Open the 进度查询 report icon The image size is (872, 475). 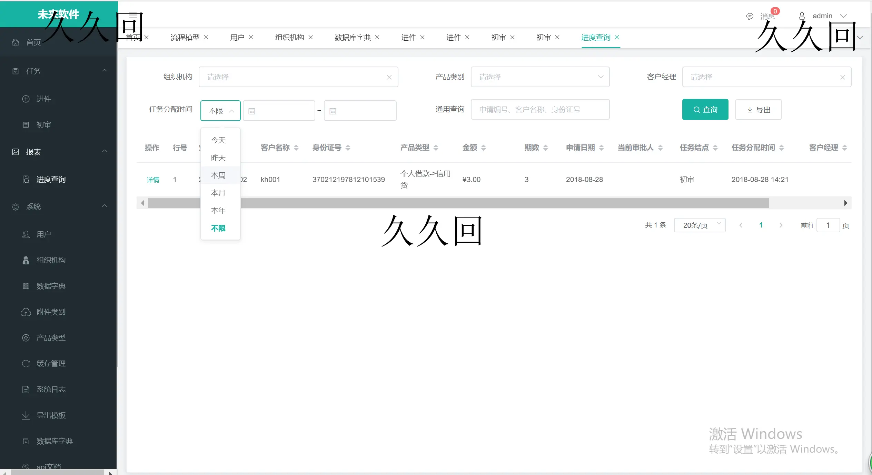click(26, 179)
